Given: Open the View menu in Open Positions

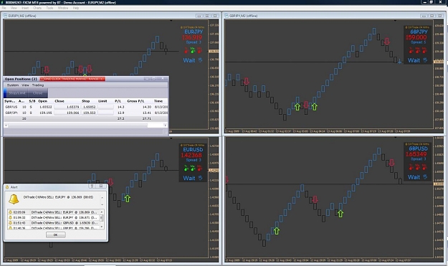Looking at the screenshot, I should coord(25,85).
